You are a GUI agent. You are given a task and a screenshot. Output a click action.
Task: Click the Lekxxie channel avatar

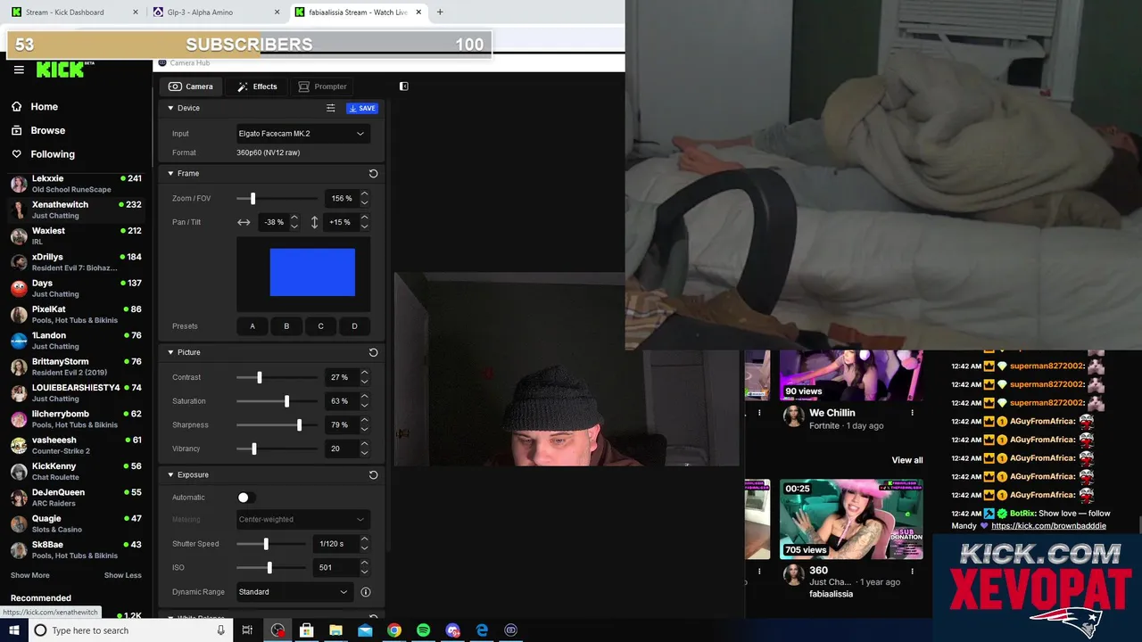click(18, 184)
